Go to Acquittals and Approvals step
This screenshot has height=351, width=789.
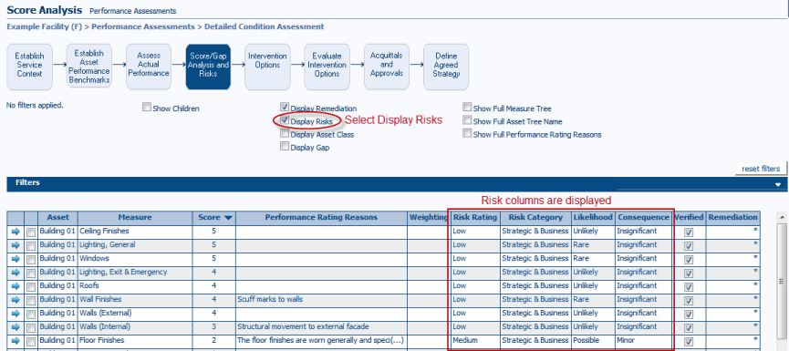(x=387, y=67)
